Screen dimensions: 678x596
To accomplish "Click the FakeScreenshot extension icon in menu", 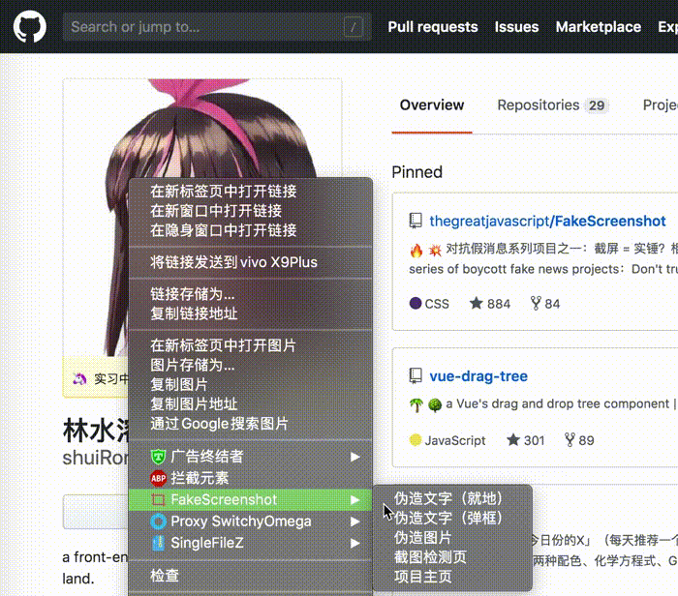I will tap(158, 499).
